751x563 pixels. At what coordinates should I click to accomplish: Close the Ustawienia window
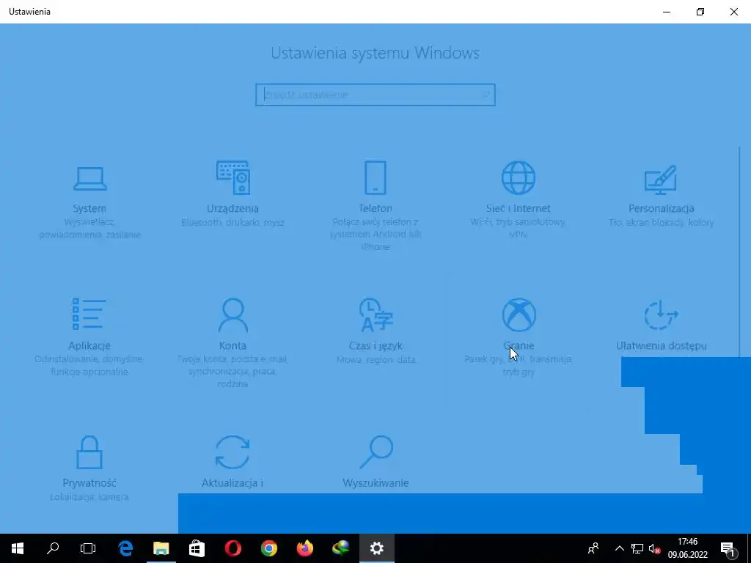coord(733,12)
